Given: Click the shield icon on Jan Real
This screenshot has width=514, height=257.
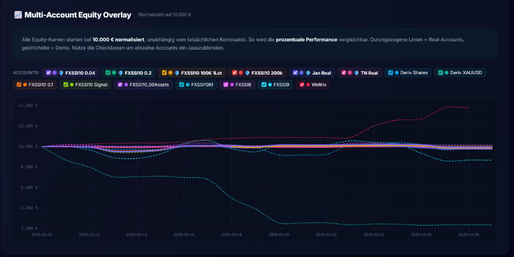Looking at the screenshot, I should pos(308,73).
